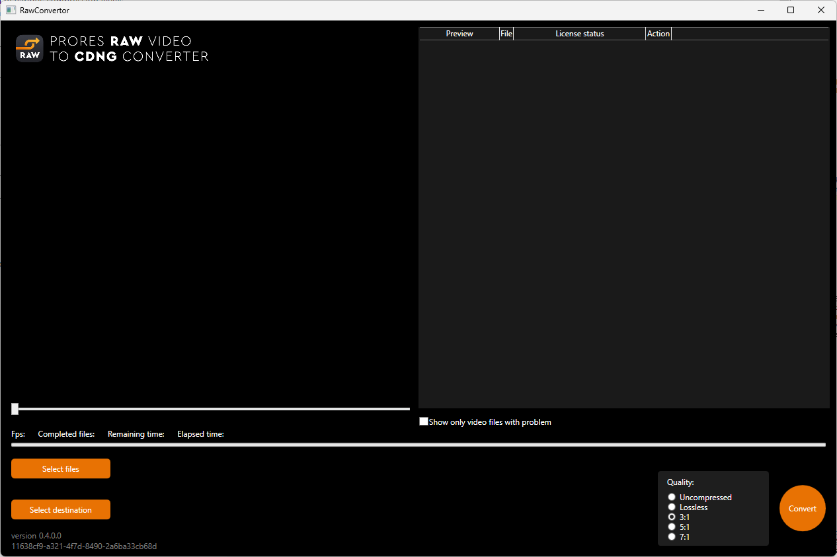Click the Preview column header
The image size is (837, 557).
[x=459, y=33]
